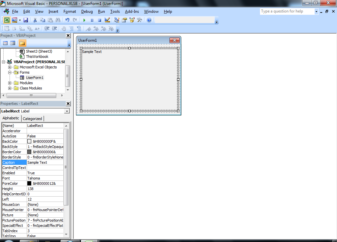
Task: Run the Sub/UserForm with the green play icon
Action: click(x=84, y=20)
